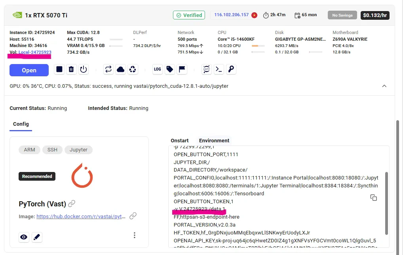Collapse instance details with chevron

(384, 86)
